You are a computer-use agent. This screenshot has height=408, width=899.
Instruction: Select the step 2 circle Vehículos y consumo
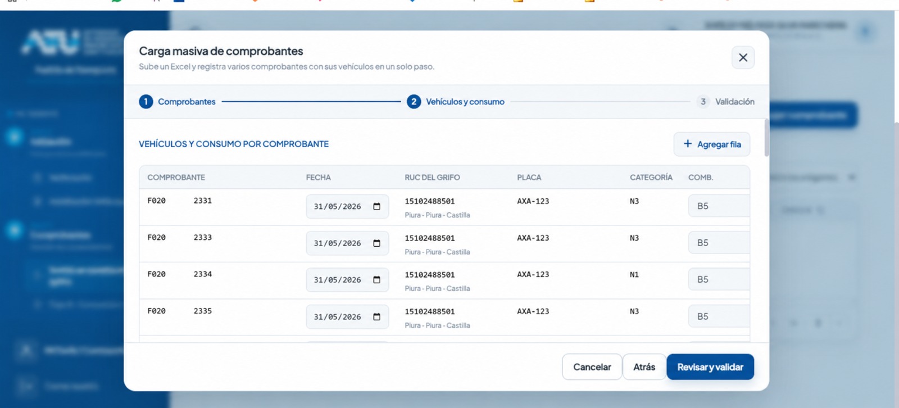pos(414,102)
